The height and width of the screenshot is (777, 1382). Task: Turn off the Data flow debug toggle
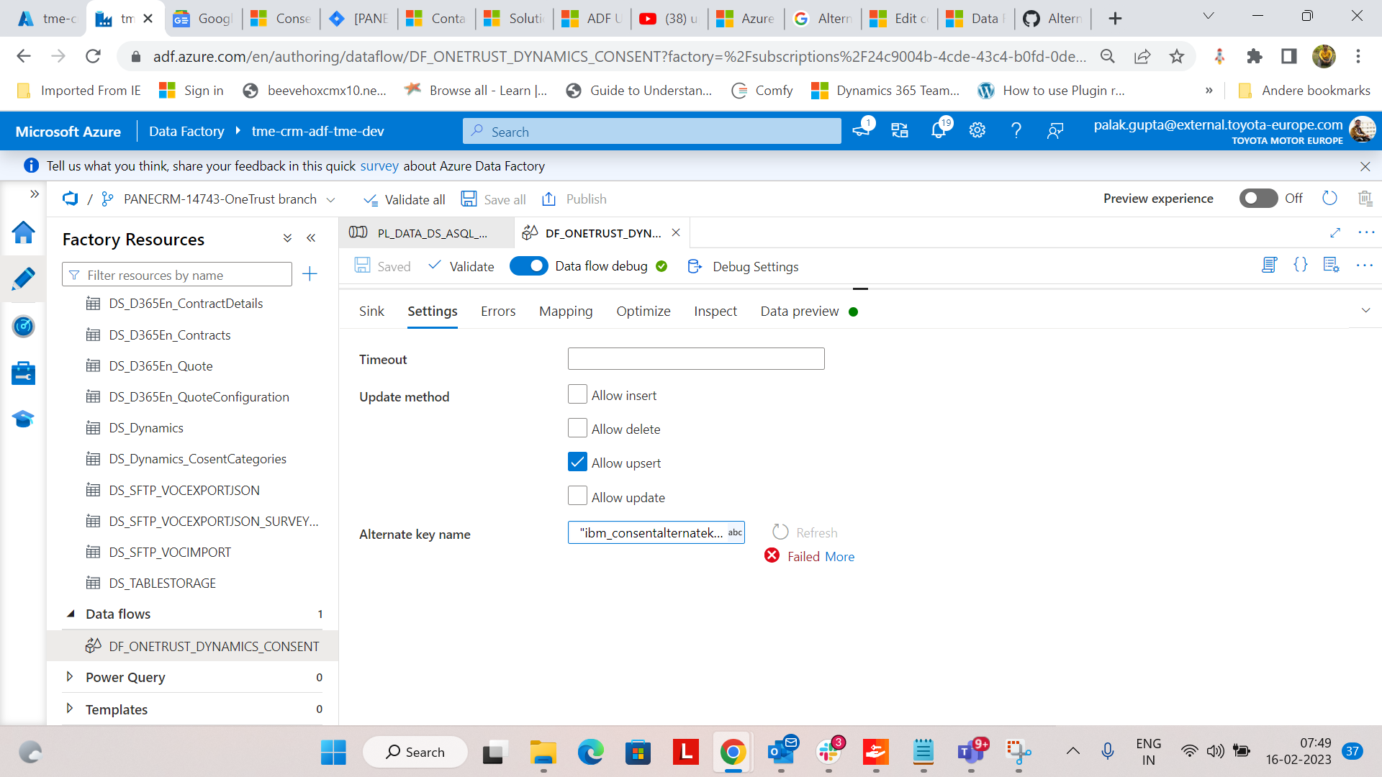(529, 265)
